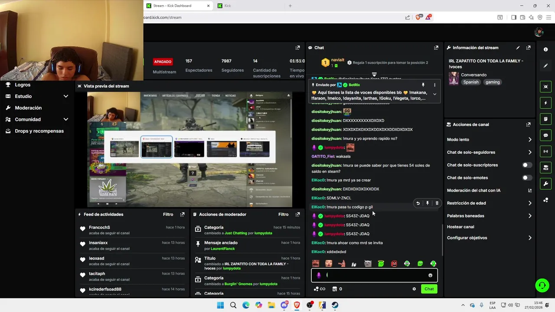Click the bubbles icon at sidebar bottom
Screen dimensions: 555x312
545,200
